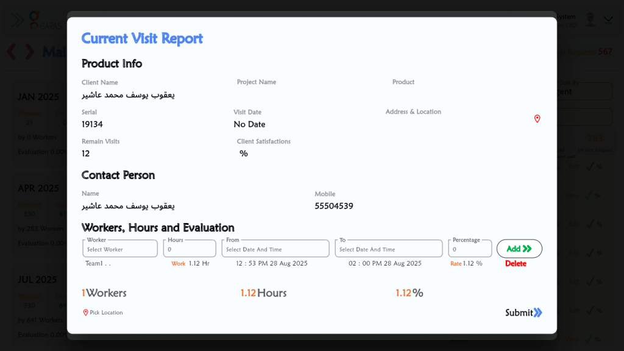Delete the Team1 worker entry

516,264
